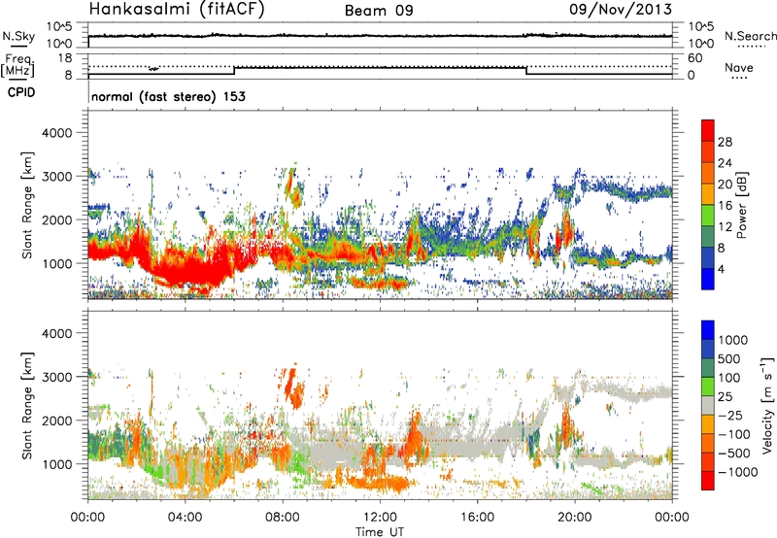Click the date '09/Nov/2013'
The height and width of the screenshot is (538, 777).
[x=621, y=9]
